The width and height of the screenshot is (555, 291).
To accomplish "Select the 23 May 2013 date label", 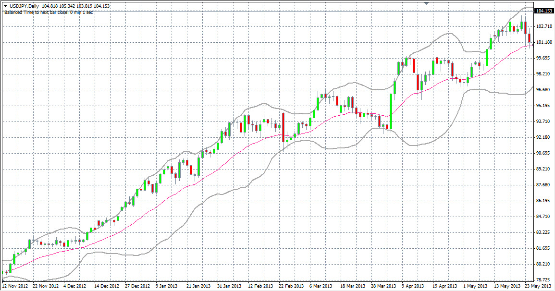I will click(x=537, y=286).
